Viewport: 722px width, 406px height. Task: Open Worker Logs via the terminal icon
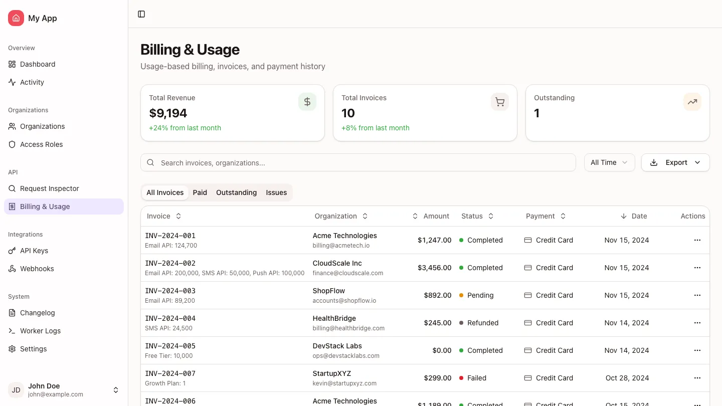(x=12, y=331)
